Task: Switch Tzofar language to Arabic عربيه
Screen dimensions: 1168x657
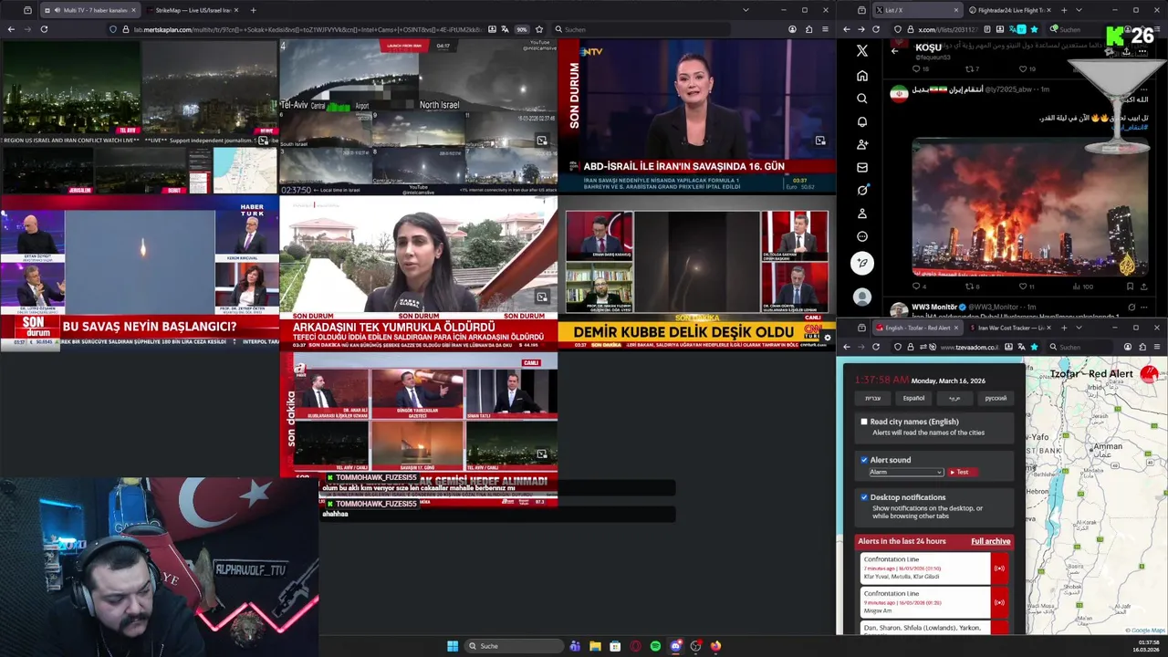Action: (x=954, y=398)
